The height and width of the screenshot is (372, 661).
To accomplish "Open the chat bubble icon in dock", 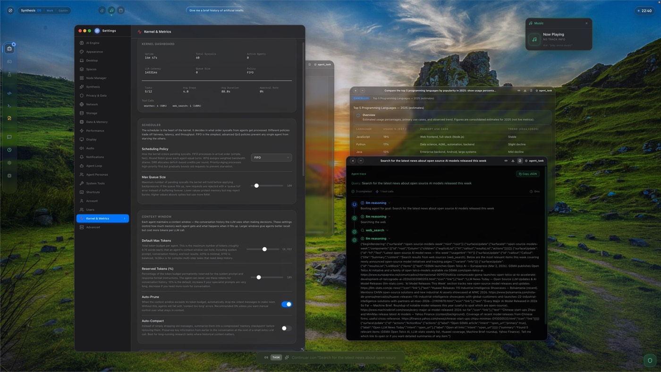I will coord(9,137).
